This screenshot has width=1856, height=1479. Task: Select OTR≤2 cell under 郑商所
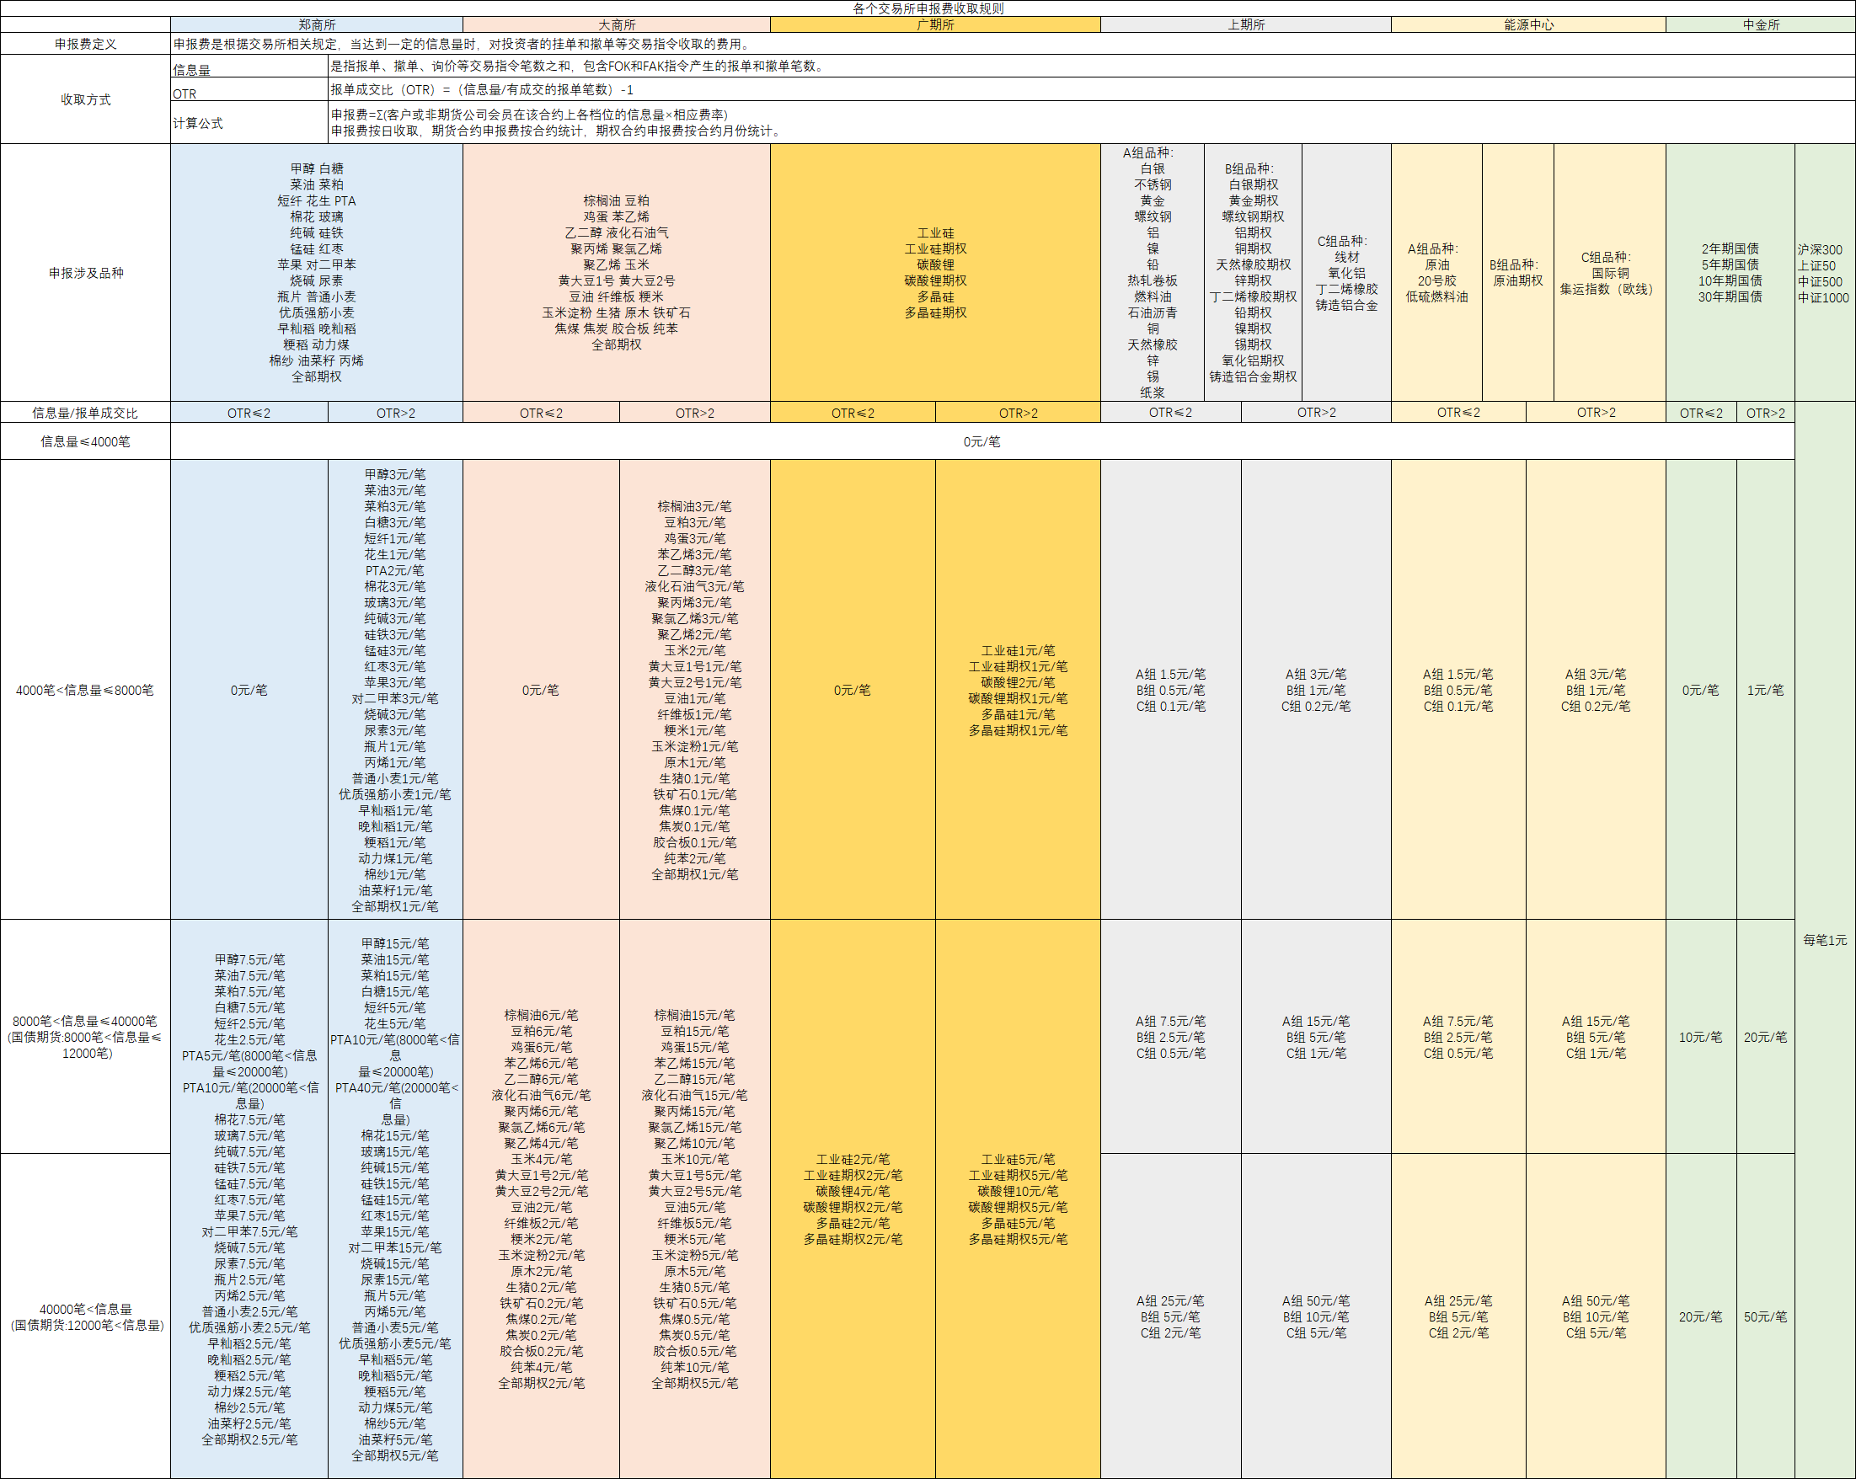(x=249, y=413)
